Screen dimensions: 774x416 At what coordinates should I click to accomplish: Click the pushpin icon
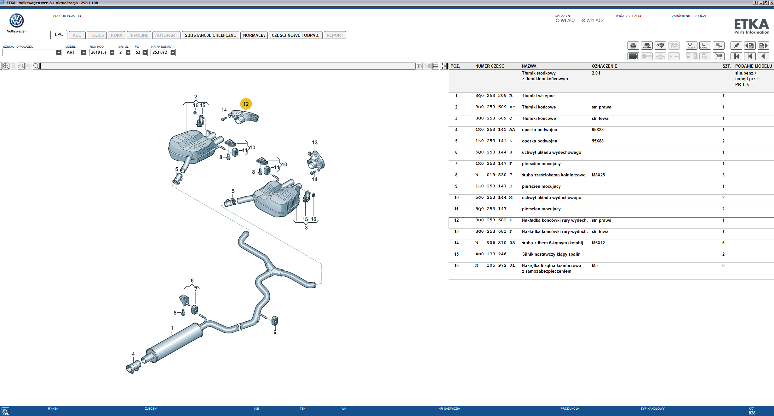[x=736, y=46]
